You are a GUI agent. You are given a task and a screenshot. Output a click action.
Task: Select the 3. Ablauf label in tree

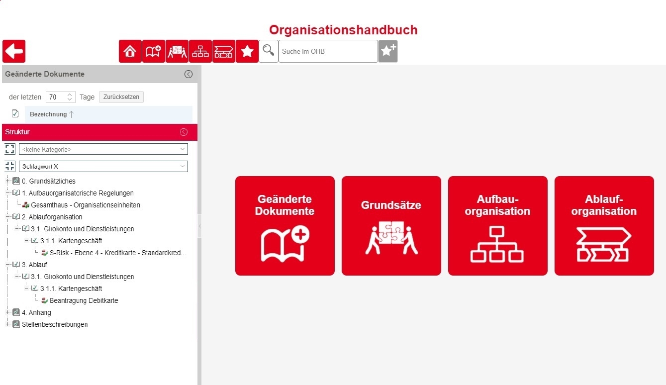coord(34,265)
